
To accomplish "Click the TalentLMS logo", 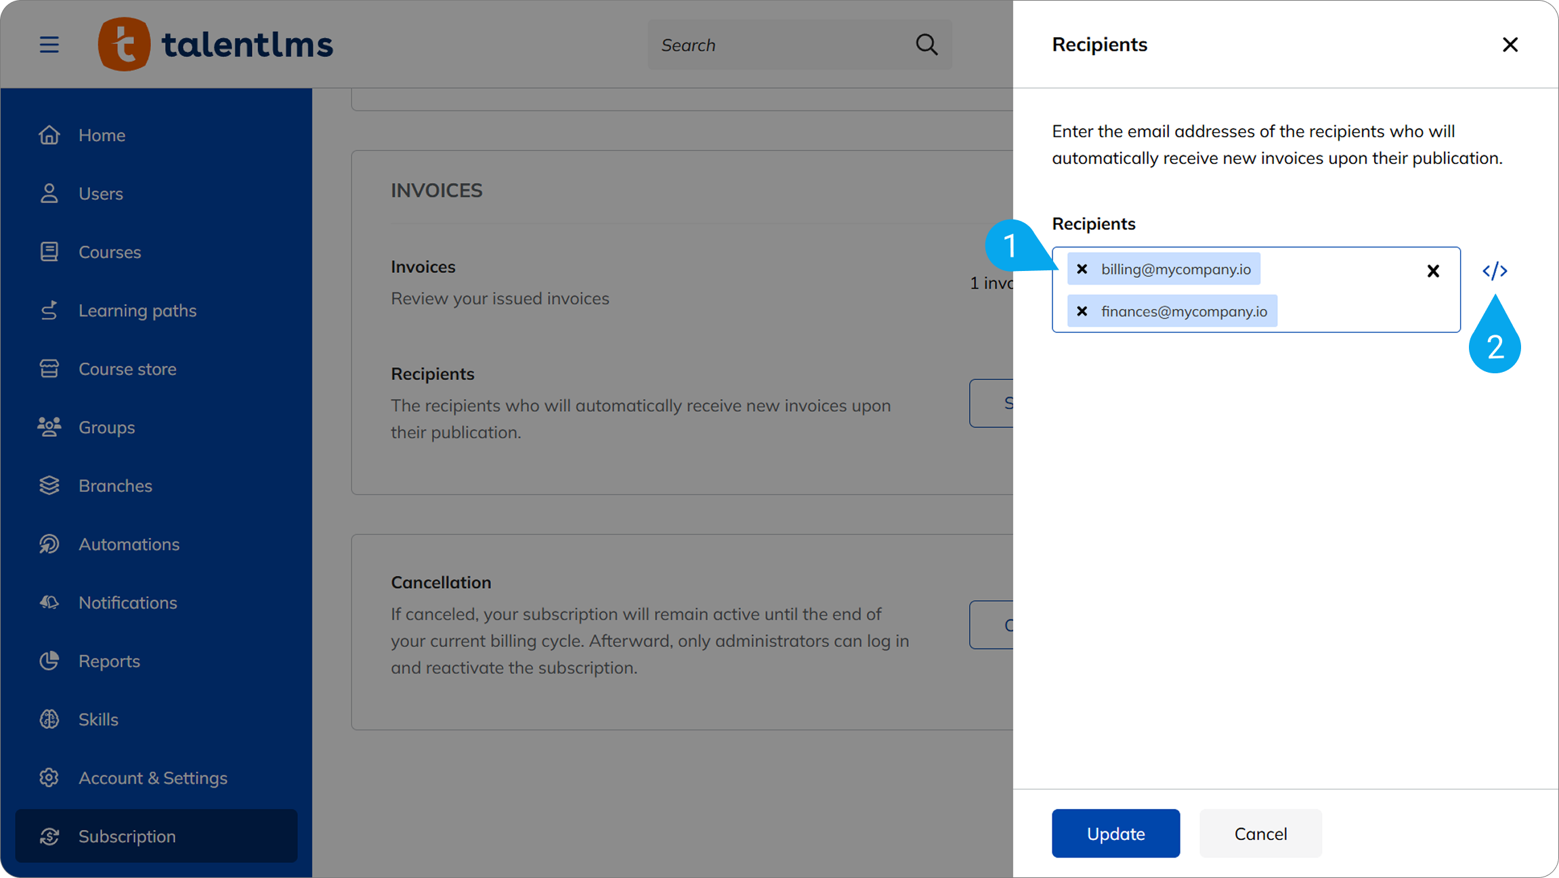I will [x=215, y=45].
